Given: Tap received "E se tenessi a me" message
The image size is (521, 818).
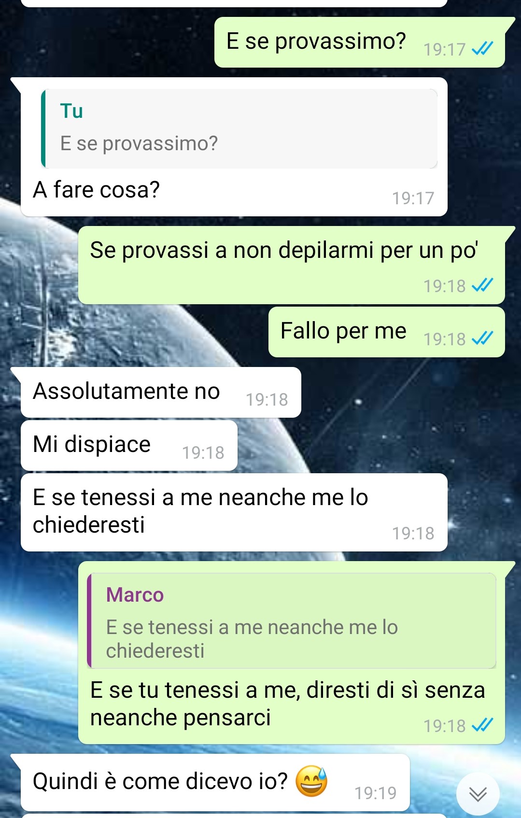Looking at the screenshot, I should pos(234,512).
